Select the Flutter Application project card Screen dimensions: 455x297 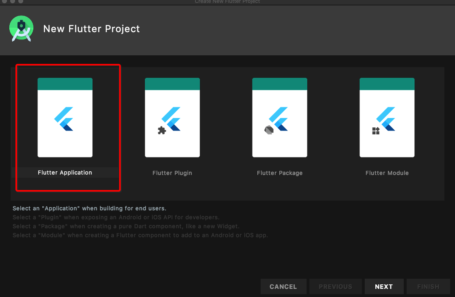(x=65, y=118)
